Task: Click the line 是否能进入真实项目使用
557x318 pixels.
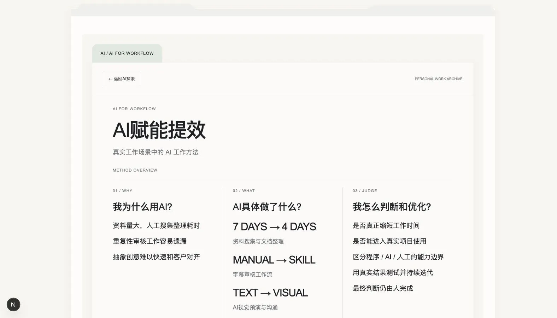Action: pos(389,241)
